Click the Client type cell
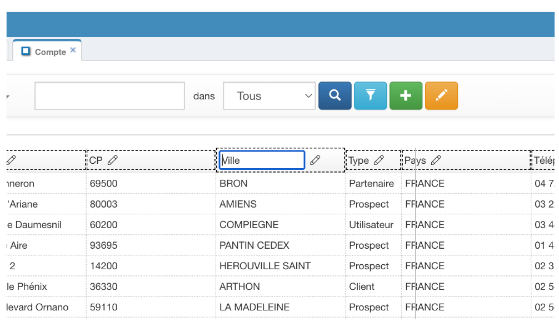Image resolution: width=559 pixels, height=332 pixels. (x=362, y=286)
